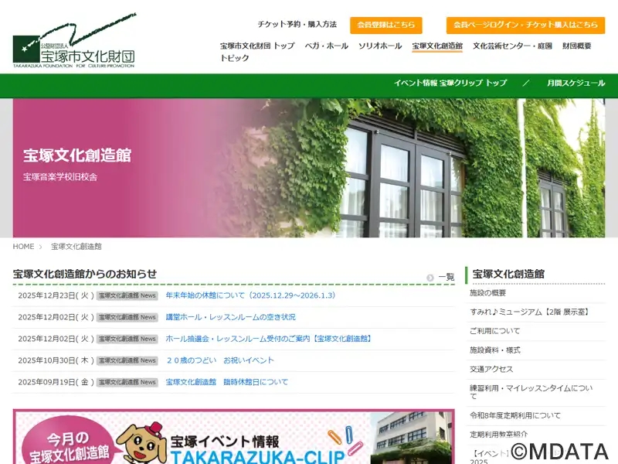Select ソリオホール menu item
Screen dimensions: 618x464
pyautogui.click(x=379, y=46)
